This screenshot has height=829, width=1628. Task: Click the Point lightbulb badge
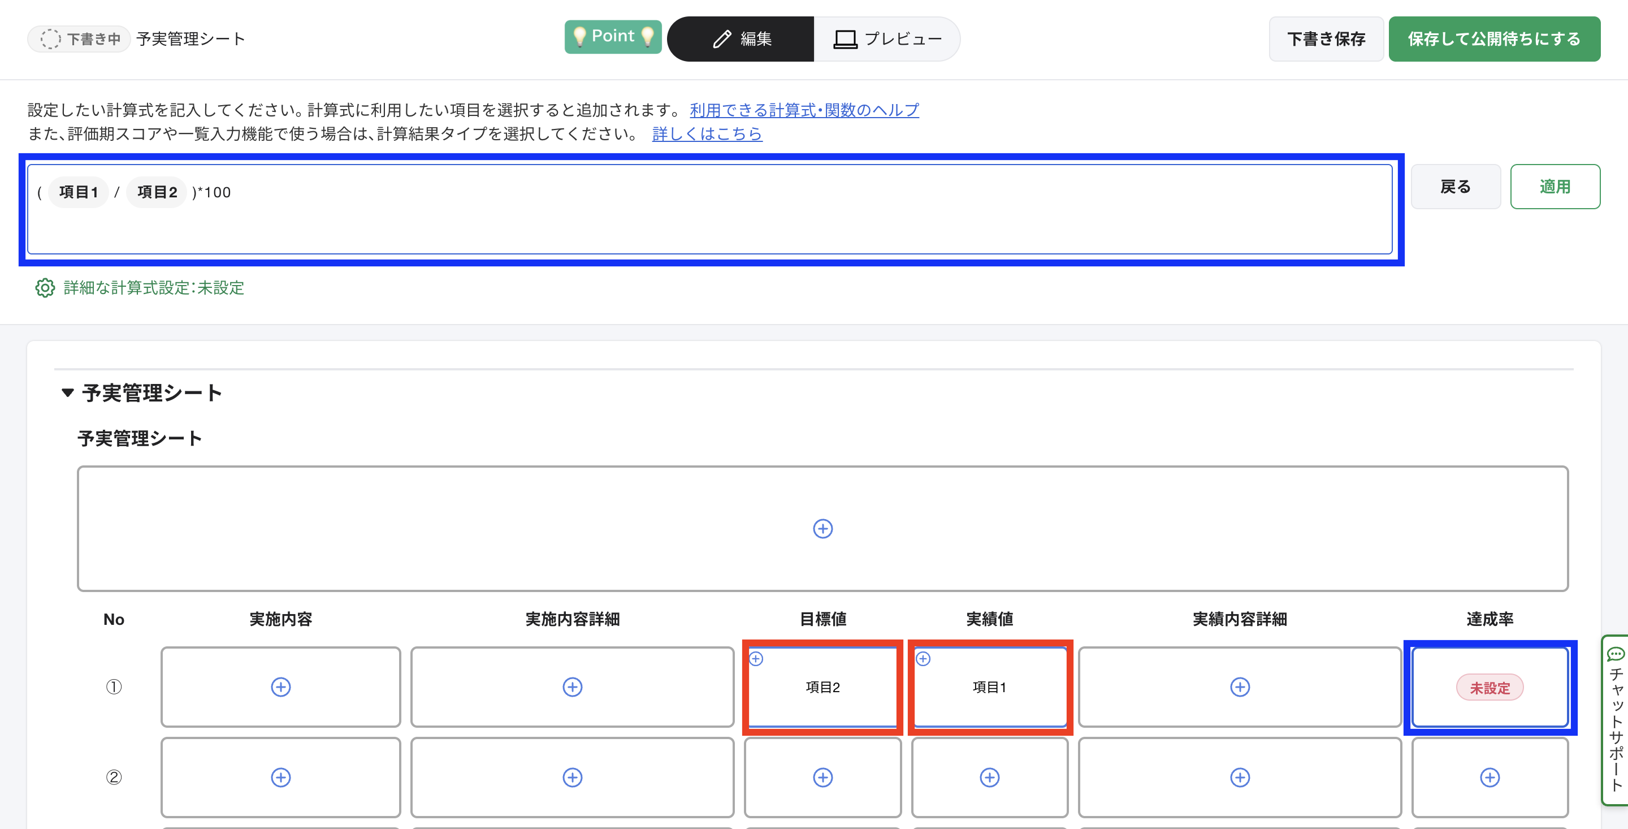pos(612,37)
